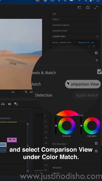Expand the HSL Secondary section
The height and width of the screenshot is (181, 102).
59,144
